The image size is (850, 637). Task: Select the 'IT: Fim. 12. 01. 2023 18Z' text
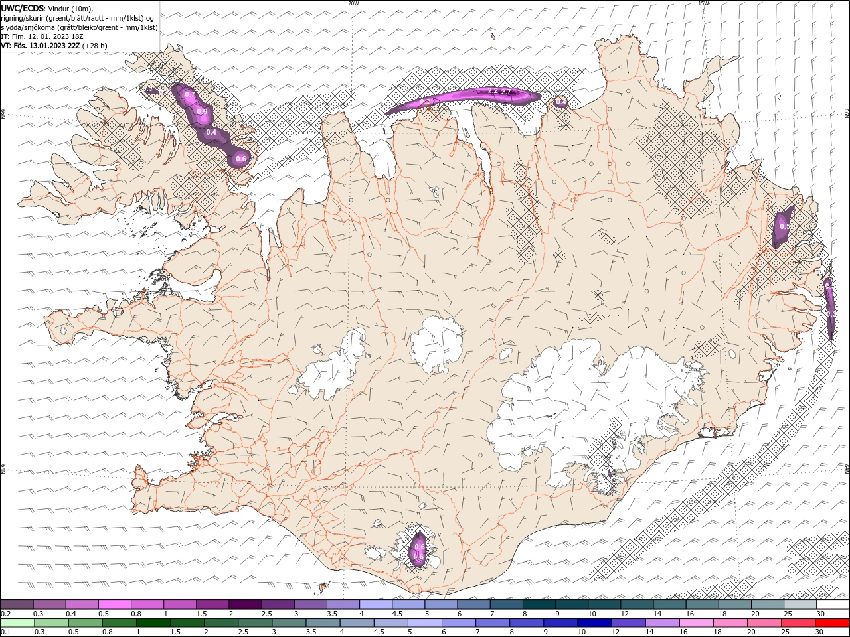tap(42, 36)
